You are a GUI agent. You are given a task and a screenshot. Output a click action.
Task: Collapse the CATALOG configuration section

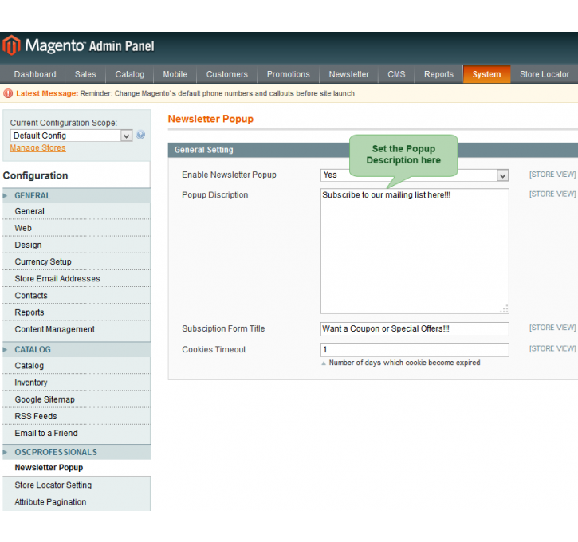[x=77, y=350]
